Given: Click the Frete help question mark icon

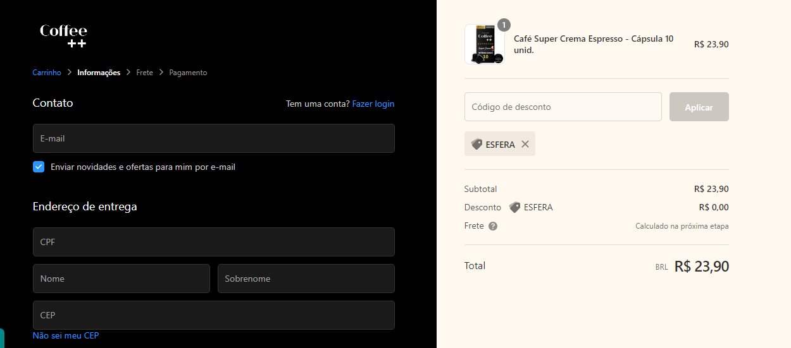Looking at the screenshot, I should coord(493,226).
